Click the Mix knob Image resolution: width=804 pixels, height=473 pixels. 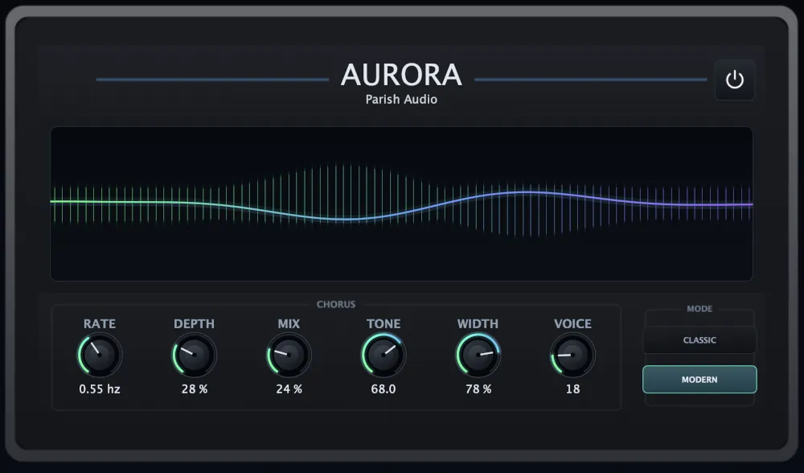click(289, 355)
